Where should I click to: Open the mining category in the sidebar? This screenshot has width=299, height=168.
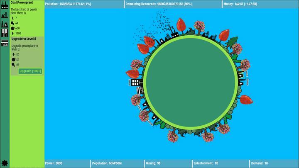[x=5, y=15]
